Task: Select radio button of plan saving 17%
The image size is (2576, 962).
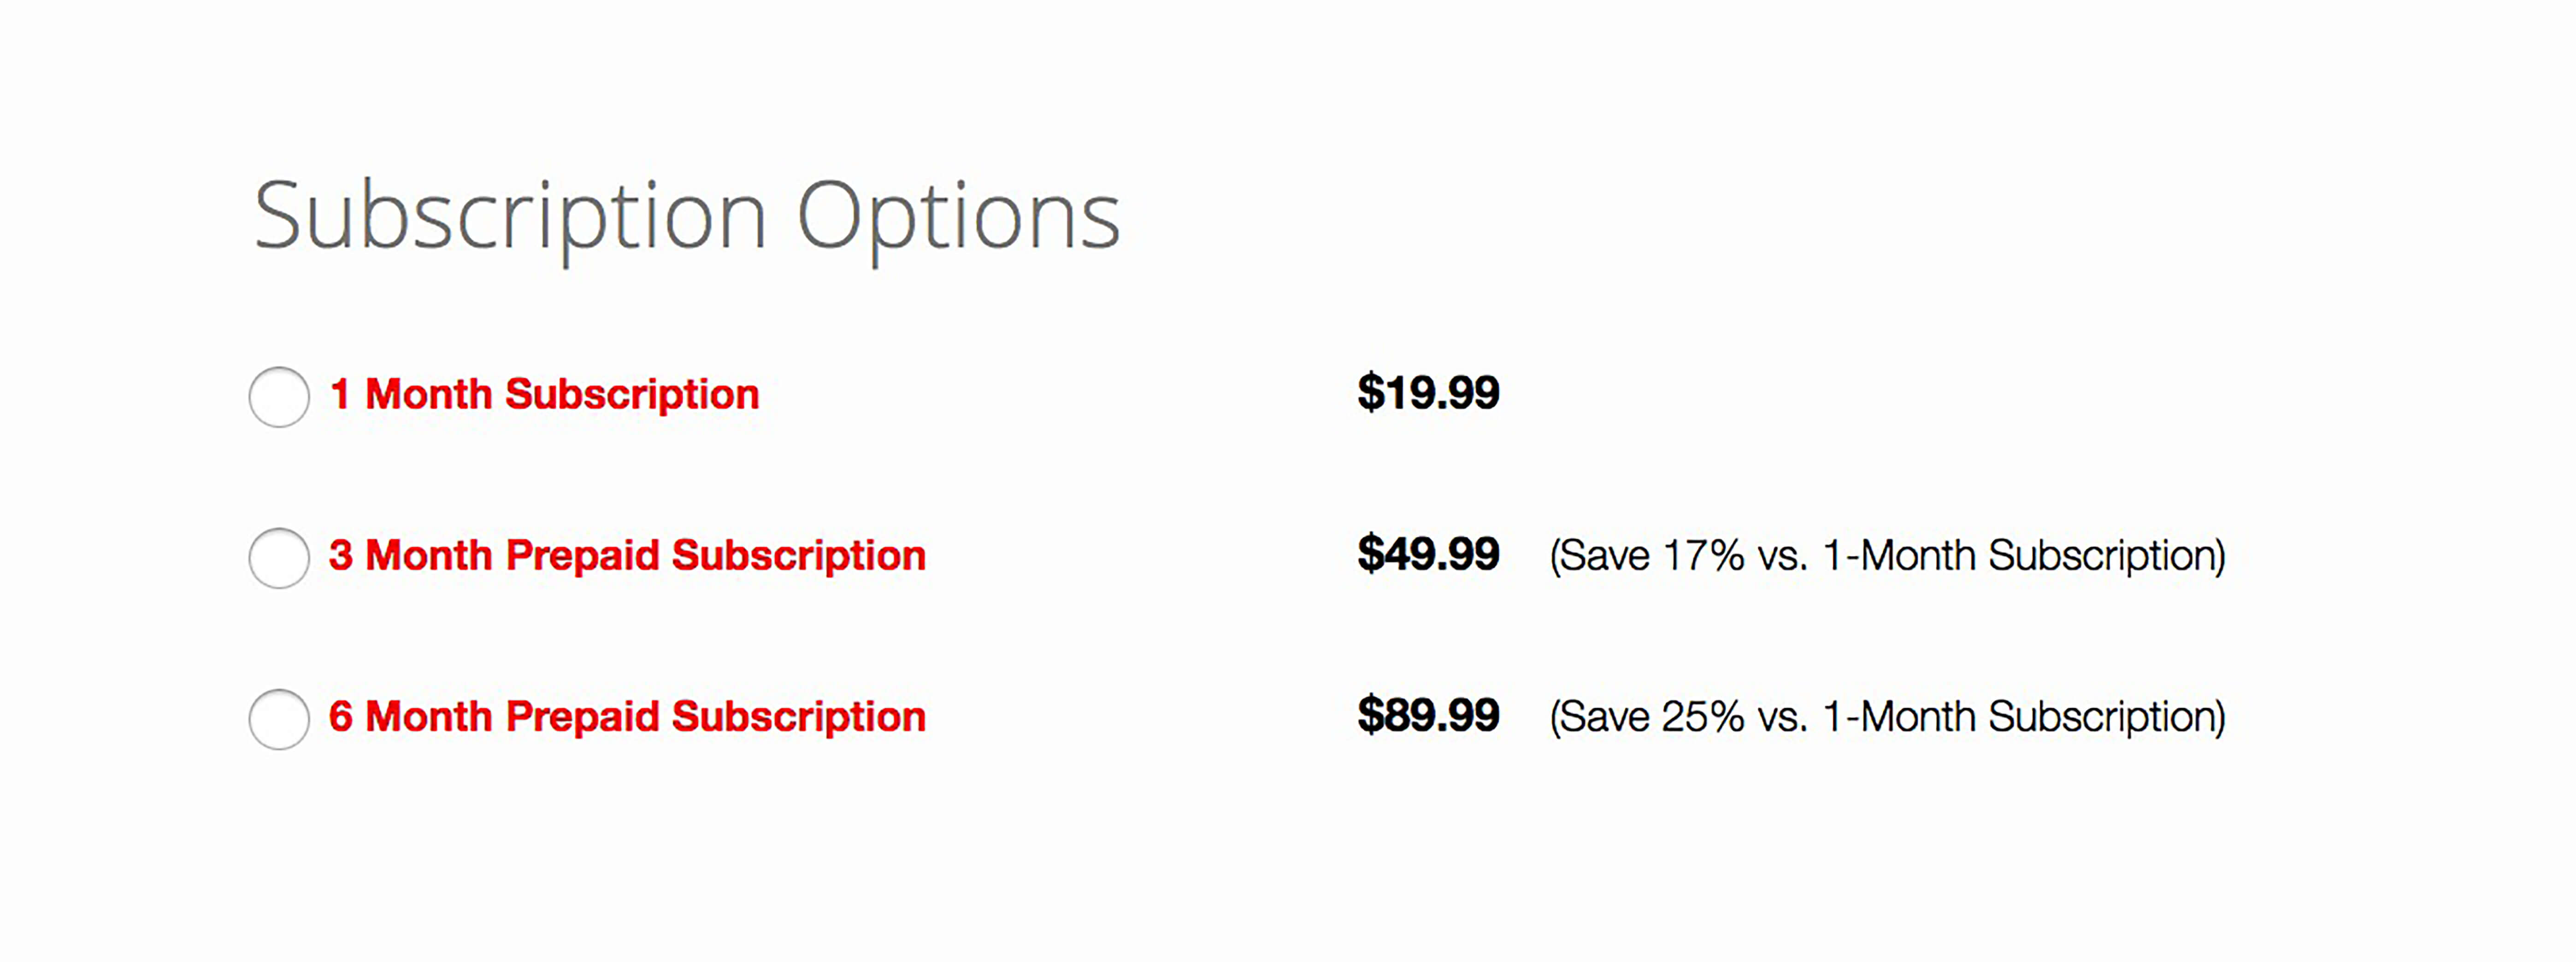Action: pyautogui.click(x=279, y=557)
